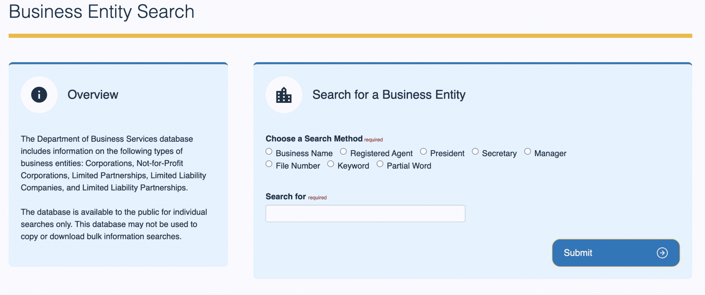Select the File Number radio button
Screen dimensions: 705x295
click(269, 164)
